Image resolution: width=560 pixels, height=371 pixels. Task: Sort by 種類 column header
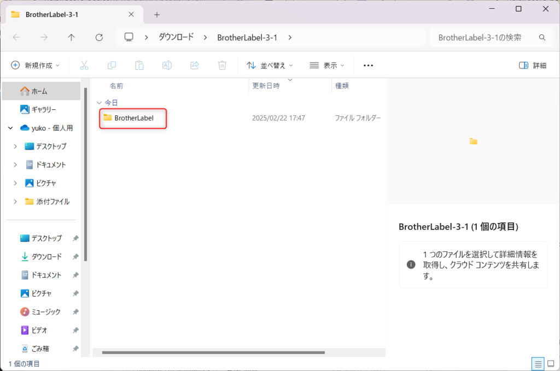point(342,86)
